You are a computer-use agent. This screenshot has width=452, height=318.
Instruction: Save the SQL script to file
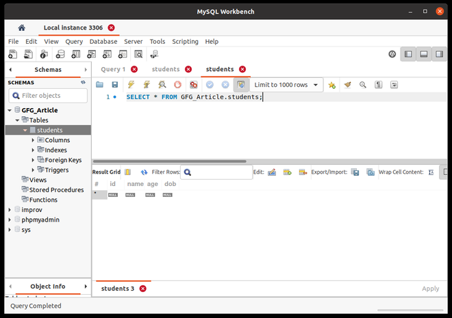click(x=115, y=85)
